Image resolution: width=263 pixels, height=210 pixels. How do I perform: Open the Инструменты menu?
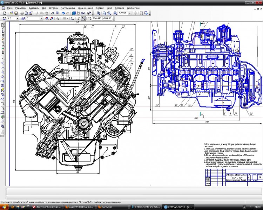pyautogui.click(x=68, y=8)
